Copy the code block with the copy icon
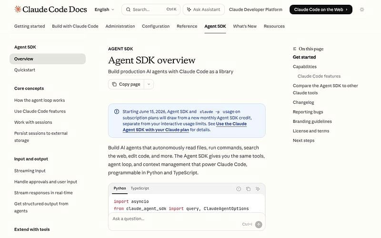Image resolution: width=381 pixels, height=238 pixels. click(x=248, y=188)
